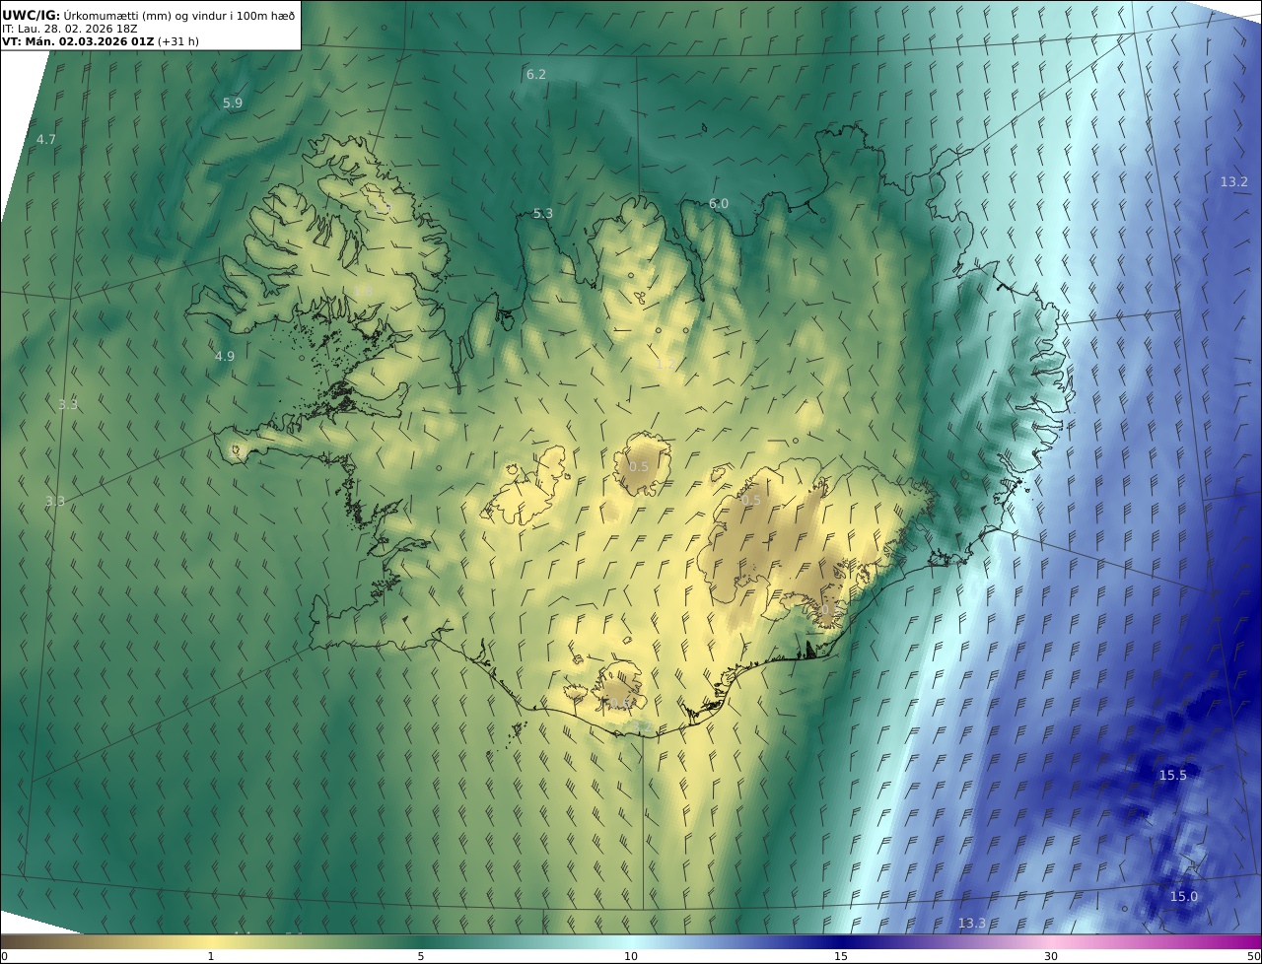Select the 6.0 value label

pos(719,203)
